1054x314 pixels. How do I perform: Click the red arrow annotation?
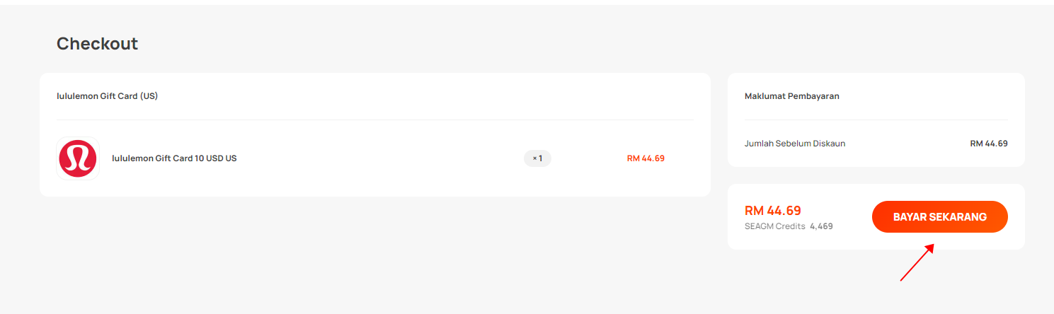pos(917,262)
